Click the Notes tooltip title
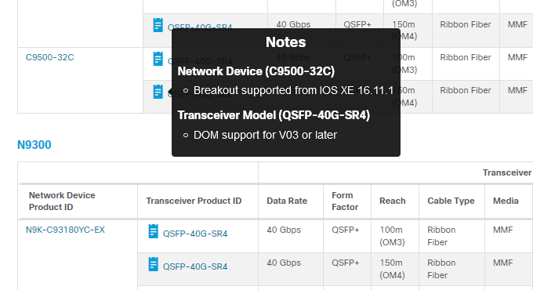The width and height of the screenshot is (533, 290). [x=286, y=42]
